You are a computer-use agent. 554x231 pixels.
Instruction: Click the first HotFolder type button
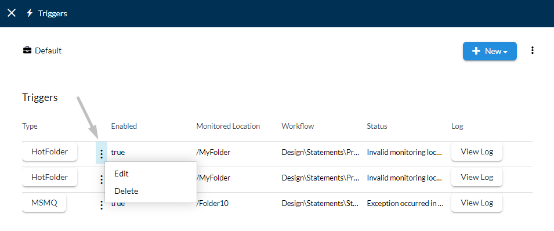[x=49, y=152]
